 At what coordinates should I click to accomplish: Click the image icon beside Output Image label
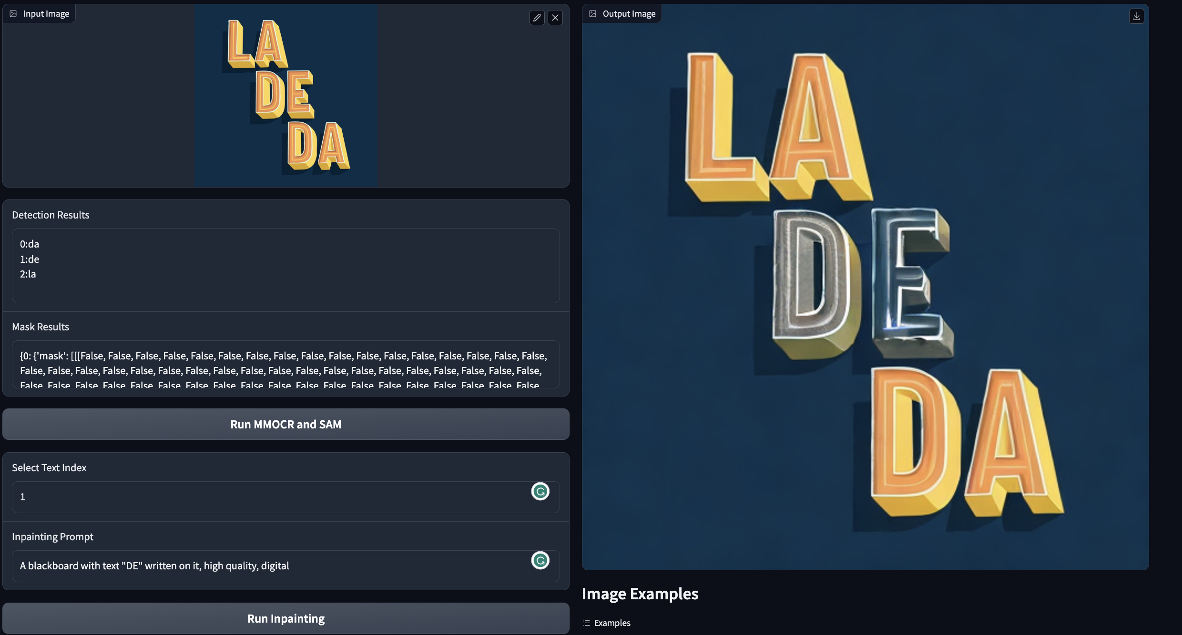pyautogui.click(x=592, y=14)
